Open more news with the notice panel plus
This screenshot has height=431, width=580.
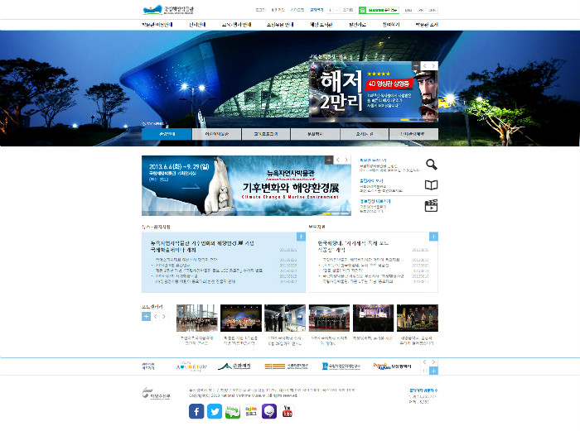coord(301,237)
